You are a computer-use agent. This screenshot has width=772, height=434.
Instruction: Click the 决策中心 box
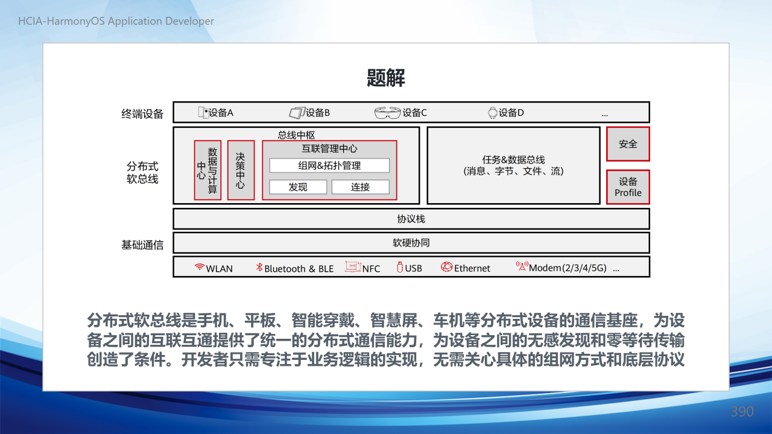(x=241, y=170)
